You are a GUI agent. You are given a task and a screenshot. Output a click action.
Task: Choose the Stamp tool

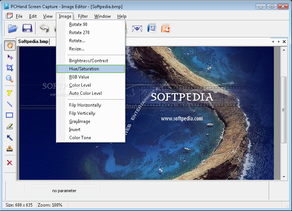pos(10,148)
